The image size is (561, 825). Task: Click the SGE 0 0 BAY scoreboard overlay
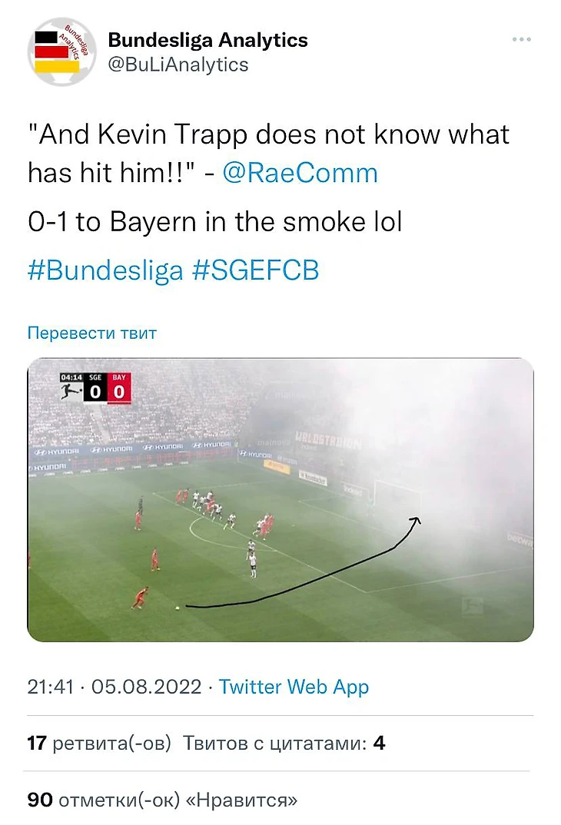point(95,388)
